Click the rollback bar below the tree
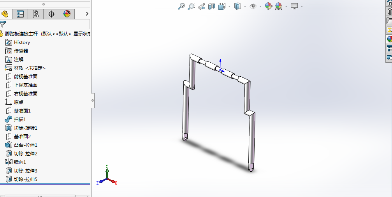 pyautogui.click(x=45, y=184)
